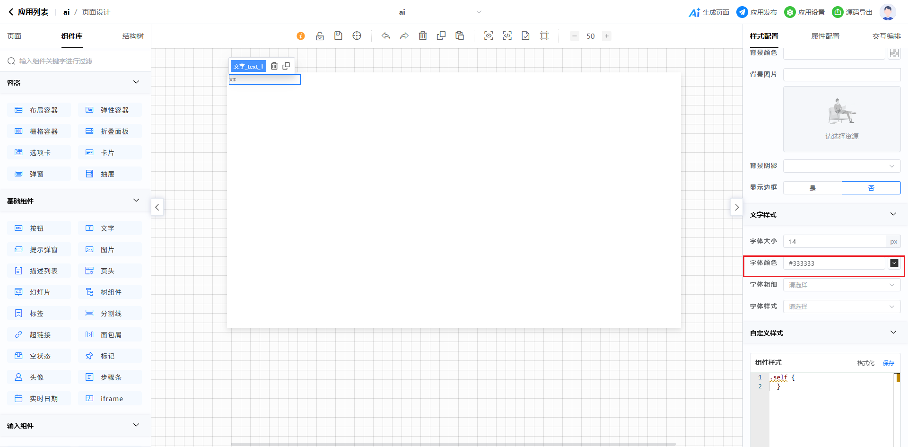Undo the last action in the toolbar

(386, 36)
